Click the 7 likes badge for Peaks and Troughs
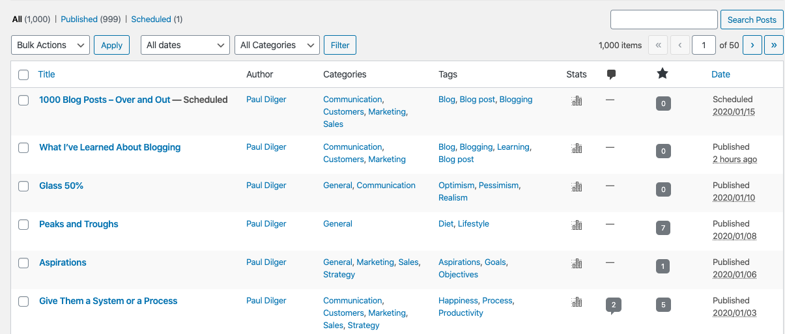Image resolution: width=785 pixels, height=334 pixels. (663, 228)
